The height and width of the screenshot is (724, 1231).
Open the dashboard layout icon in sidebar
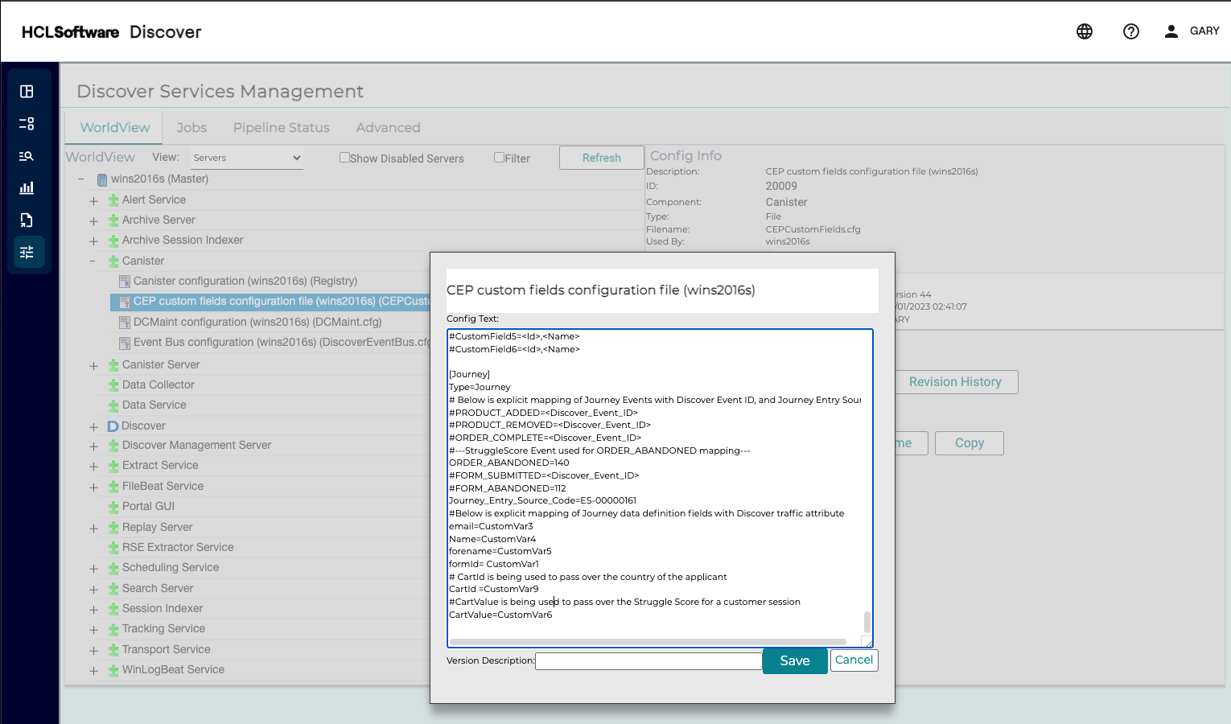pyautogui.click(x=27, y=92)
